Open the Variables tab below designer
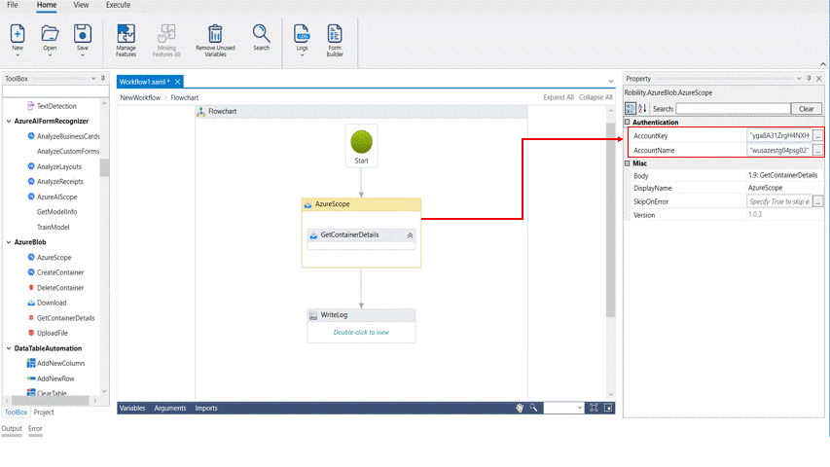The height and width of the screenshot is (467, 830). (x=131, y=409)
